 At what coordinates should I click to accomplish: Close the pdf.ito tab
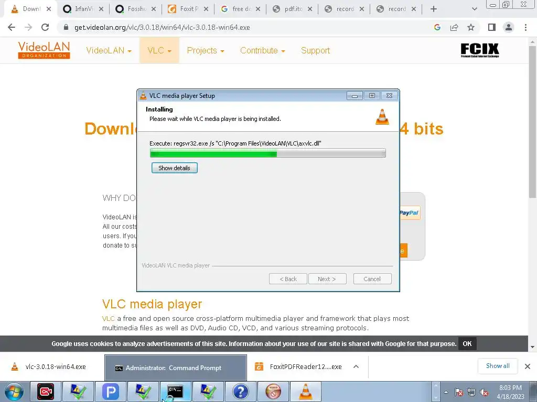(x=310, y=9)
